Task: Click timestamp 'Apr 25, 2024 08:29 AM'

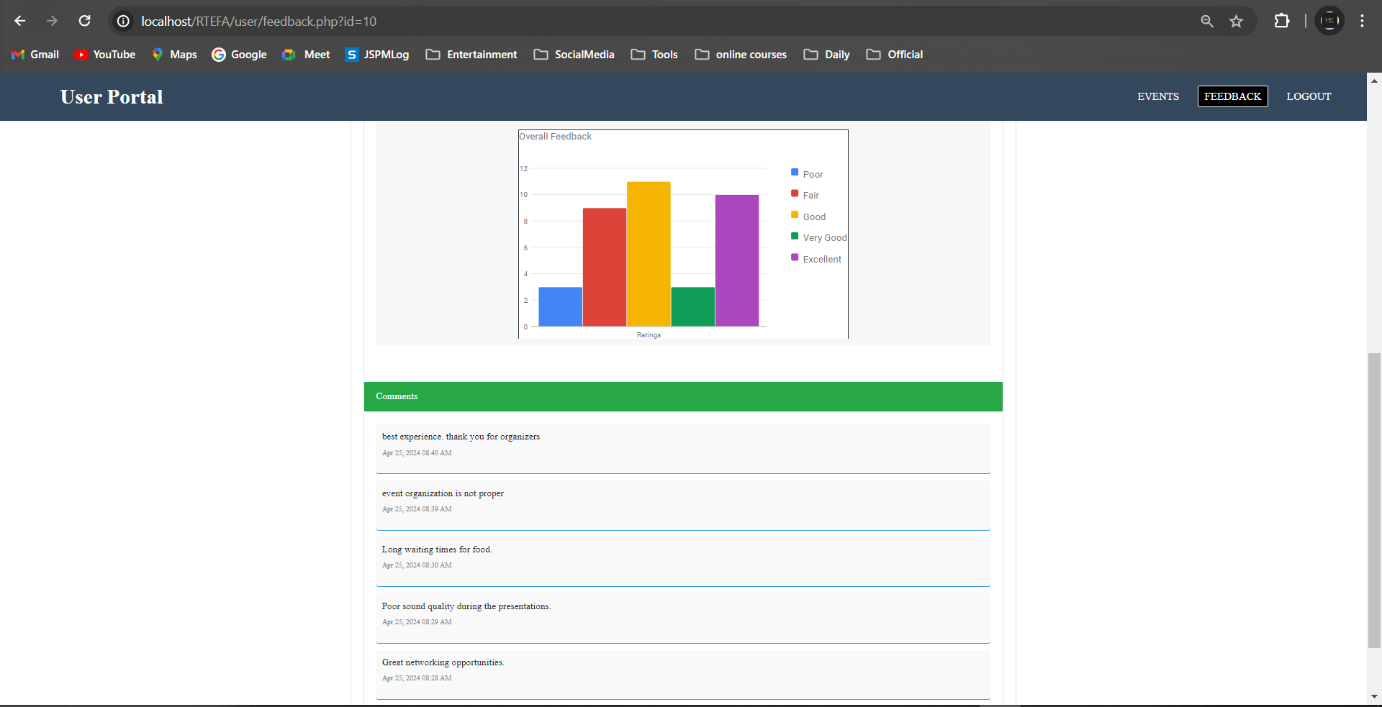Action: coord(417,622)
